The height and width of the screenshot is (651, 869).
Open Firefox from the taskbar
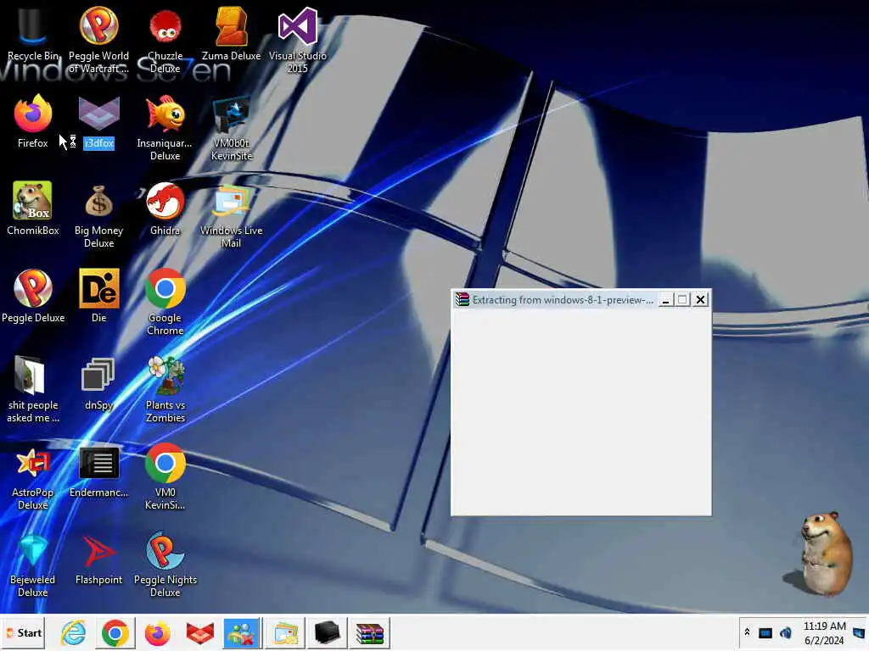157,632
